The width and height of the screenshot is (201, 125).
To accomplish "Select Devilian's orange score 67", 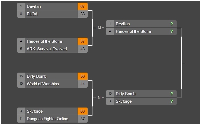I will [x=83, y=6].
